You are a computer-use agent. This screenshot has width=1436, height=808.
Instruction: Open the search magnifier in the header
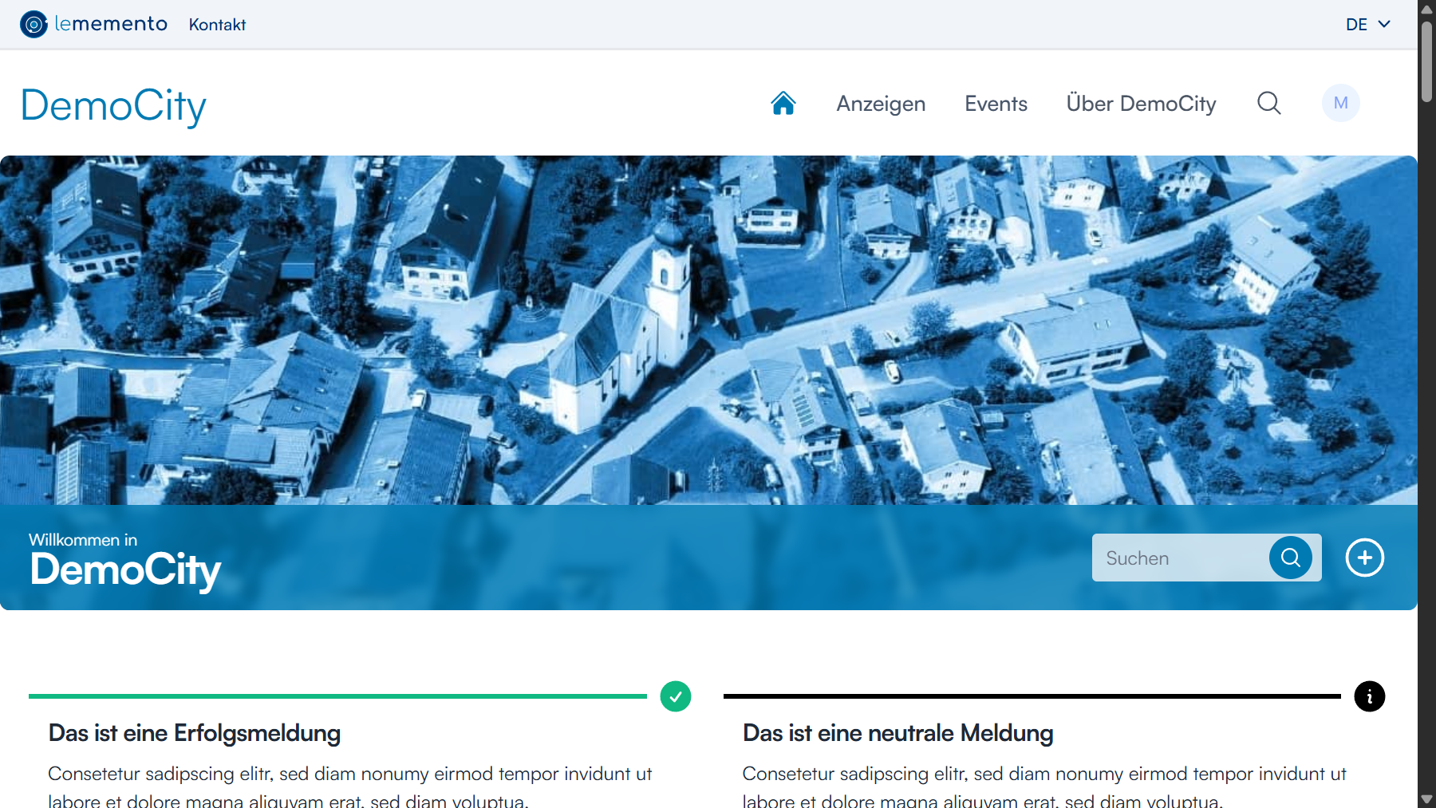1268,103
